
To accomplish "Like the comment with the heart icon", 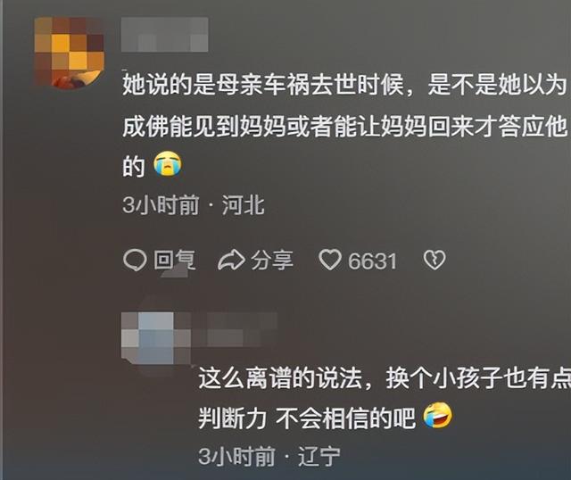I will (330, 260).
